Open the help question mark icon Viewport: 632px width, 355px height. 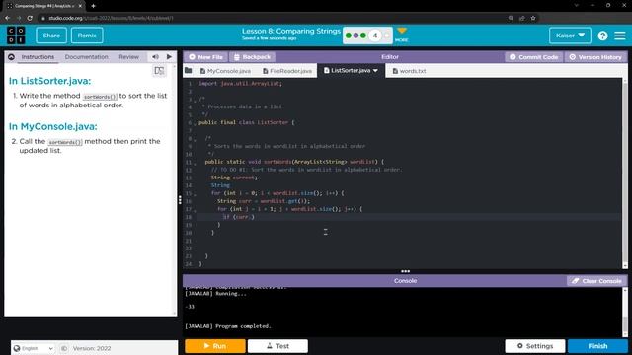[x=602, y=35]
